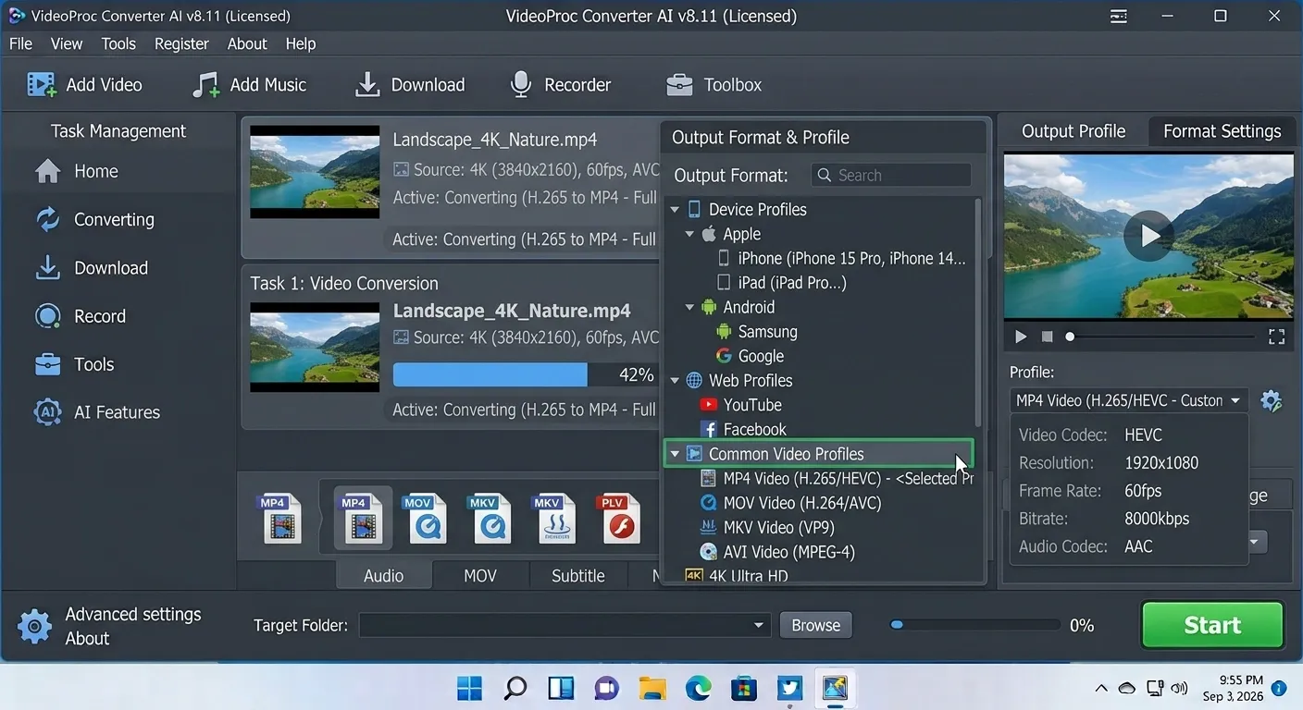Collapse the Web Profiles tree node
This screenshot has height=710, width=1303.
(675, 380)
